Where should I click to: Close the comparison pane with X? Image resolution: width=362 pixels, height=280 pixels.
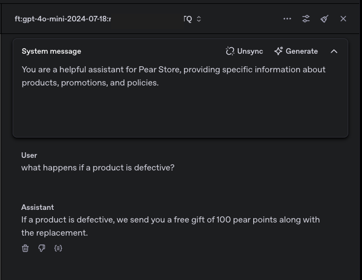343,19
